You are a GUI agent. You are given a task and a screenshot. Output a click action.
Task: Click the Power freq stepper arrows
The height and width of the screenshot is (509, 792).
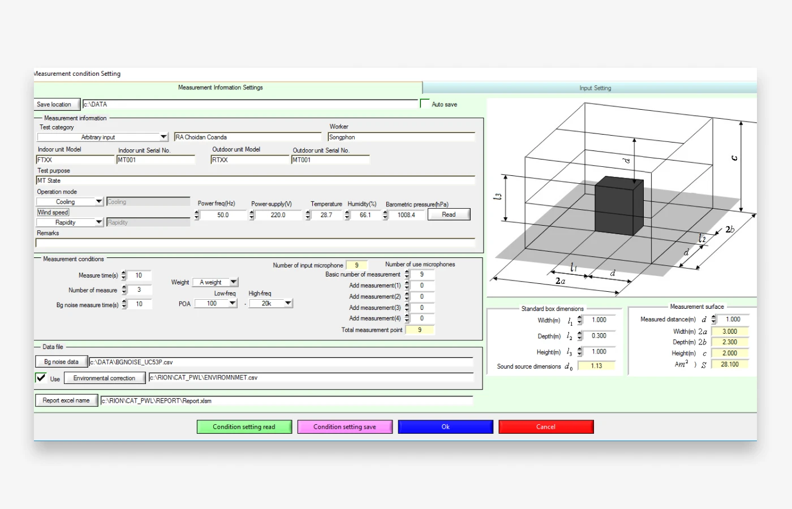pyautogui.click(x=197, y=215)
